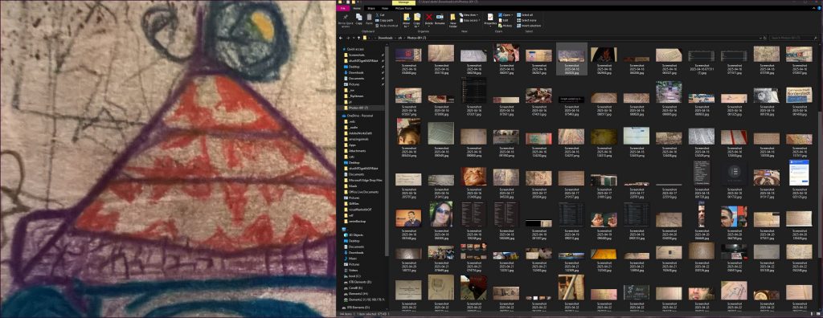Click Paste shortcut in the ribbon
This screenshot has height=318, width=823.
pos(387,26)
